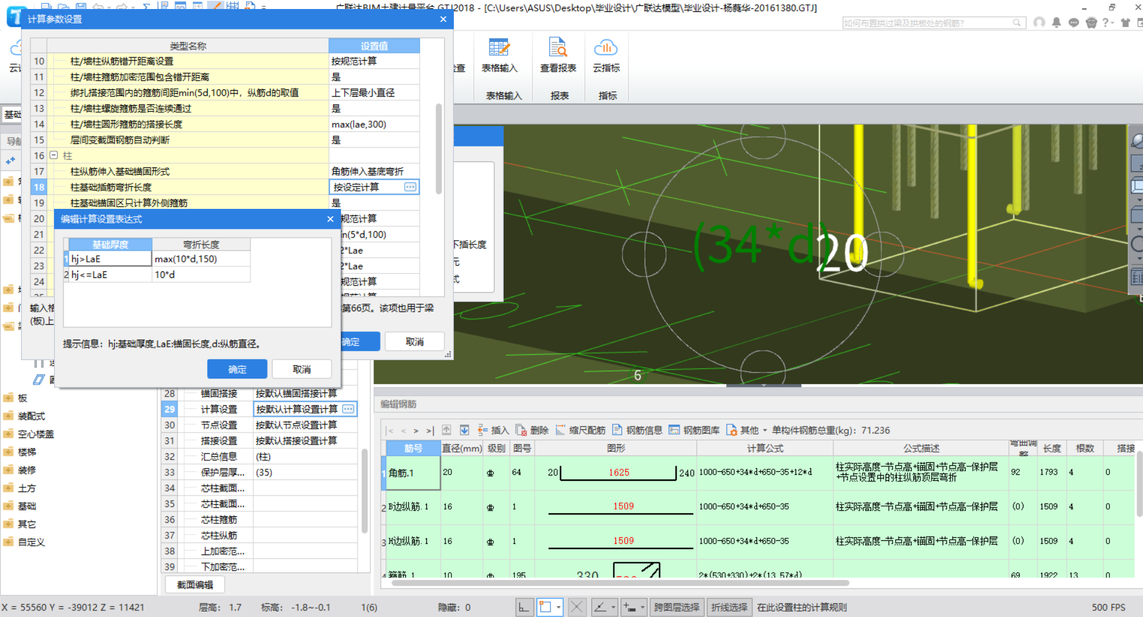Click 截面编辑 section edit button
The image size is (1143, 617).
pos(195,585)
